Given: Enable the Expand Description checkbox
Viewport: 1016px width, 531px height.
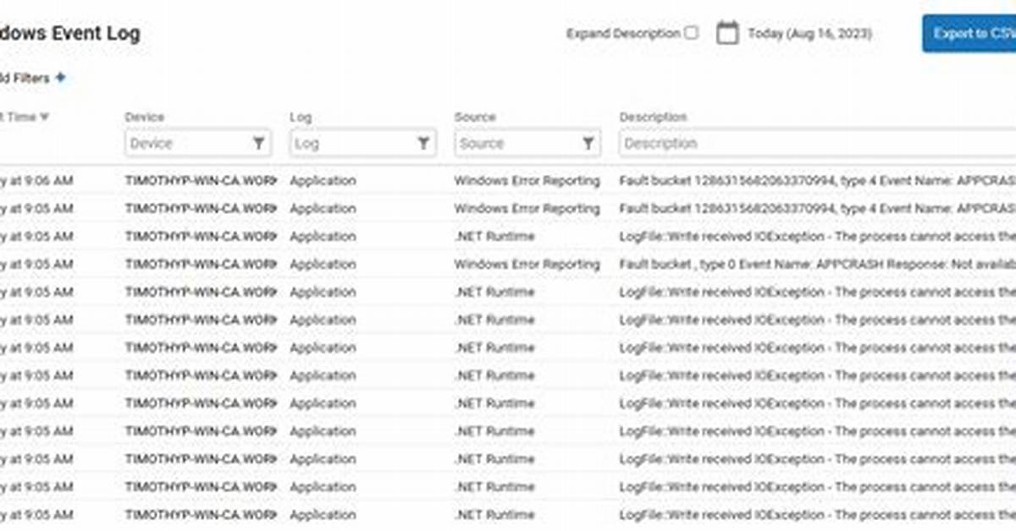Looking at the screenshot, I should [x=692, y=33].
